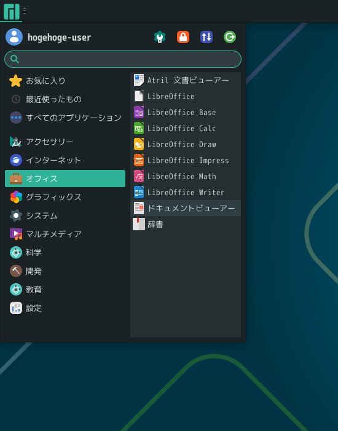Log out using green arrow icon
338x431 pixels.
230,37
